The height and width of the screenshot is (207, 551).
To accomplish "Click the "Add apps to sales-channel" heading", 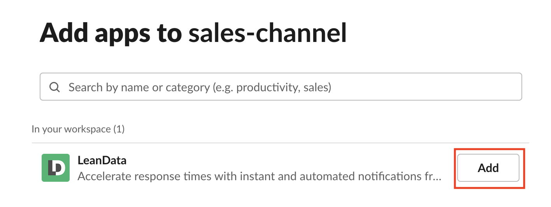I will point(193,33).
